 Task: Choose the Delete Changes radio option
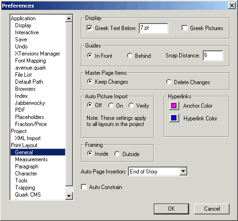point(169,82)
